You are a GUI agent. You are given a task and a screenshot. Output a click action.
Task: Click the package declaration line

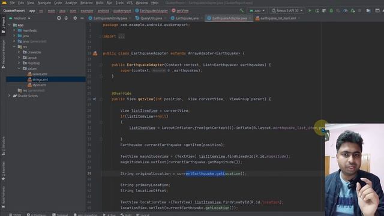[x=146, y=25]
